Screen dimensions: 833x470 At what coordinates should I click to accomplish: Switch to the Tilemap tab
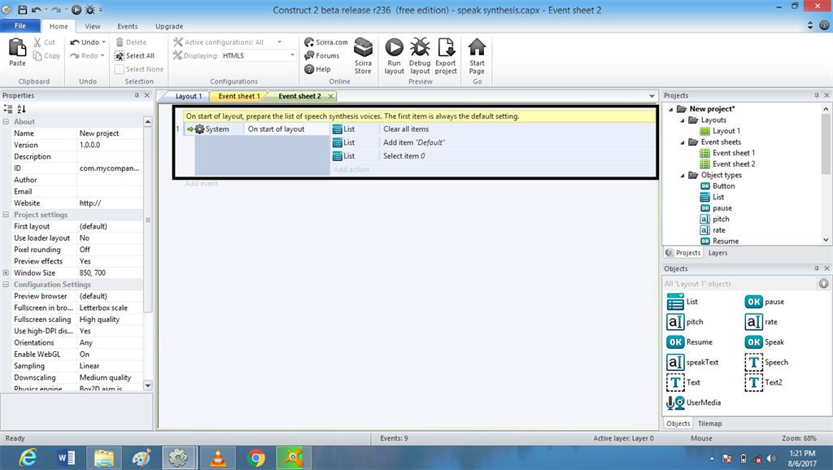pos(709,424)
